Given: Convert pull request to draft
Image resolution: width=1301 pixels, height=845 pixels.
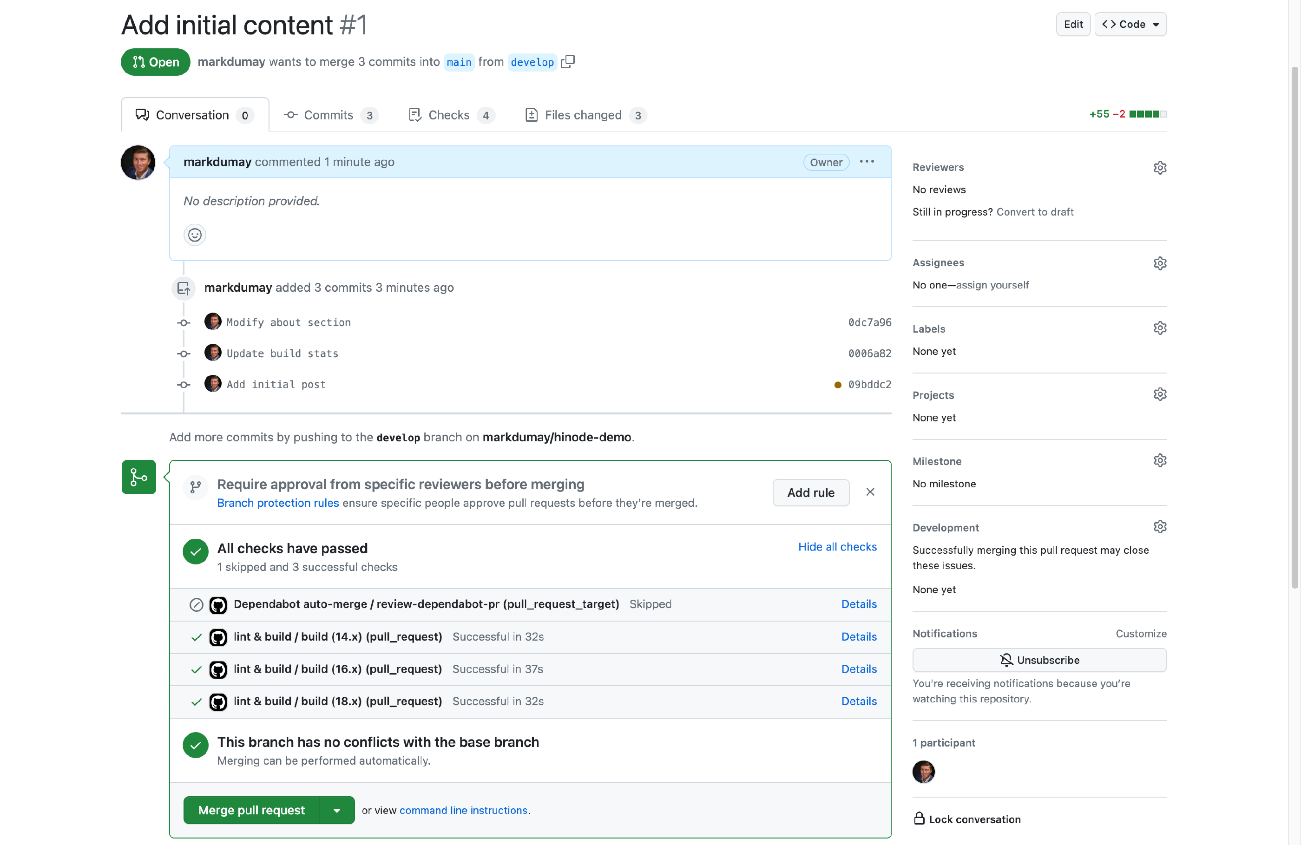Looking at the screenshot, I should pyautogui.click(x=1035, y=211).
